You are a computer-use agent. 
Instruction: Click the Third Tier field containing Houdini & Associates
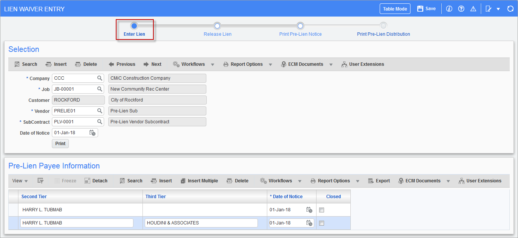[x=201, y=223]
